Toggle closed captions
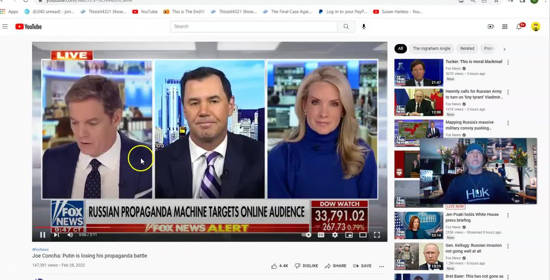The image size is (550, 280). (321, 235)
